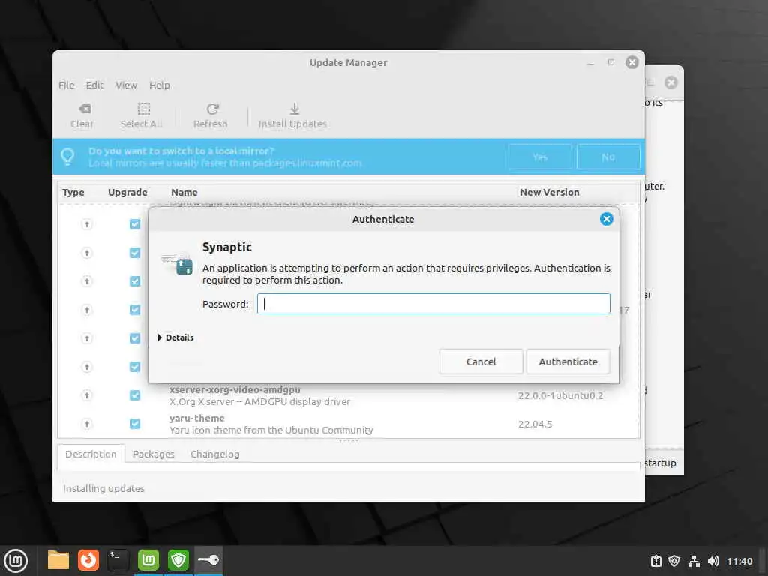This screenshot has width=768, height=576.
Task: Click the 11:40 clock in the panel
Action: (739, 561)
